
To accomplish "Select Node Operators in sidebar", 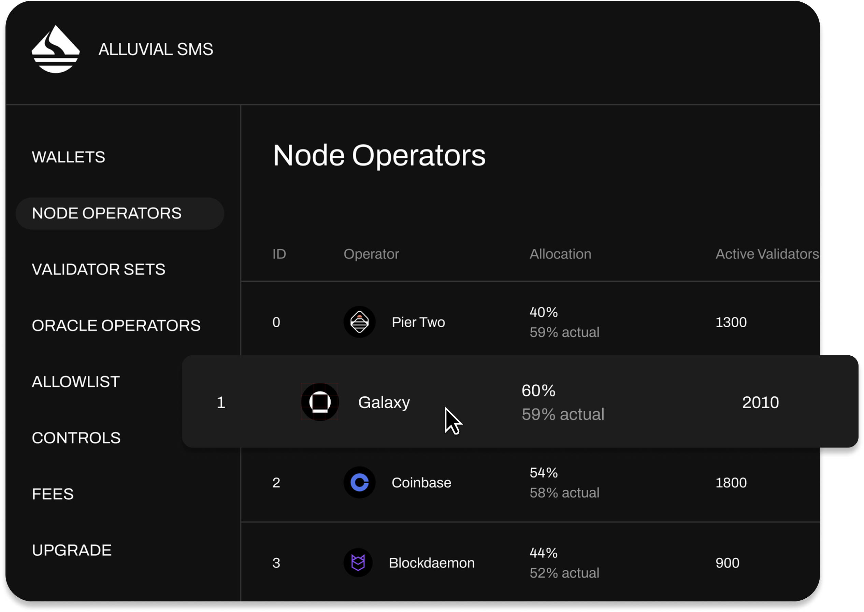I will click(106, 213).
